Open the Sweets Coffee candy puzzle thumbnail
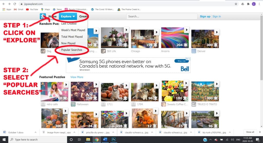Screen dimensions: 263x143 pyautogui.click(x=175, y=91)
